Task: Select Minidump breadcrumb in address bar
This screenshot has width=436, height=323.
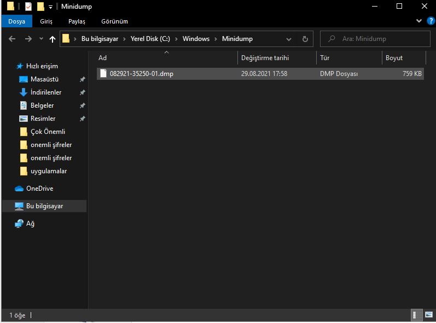Action: tap(237, 39)
